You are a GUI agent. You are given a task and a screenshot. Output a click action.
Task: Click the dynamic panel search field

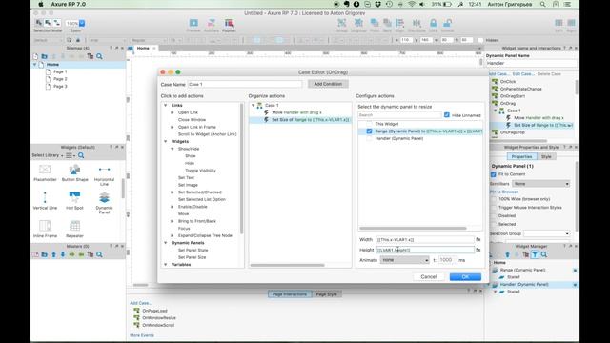[x=399, y=115]
